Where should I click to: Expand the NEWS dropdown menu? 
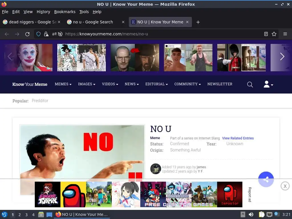tap(132, 84)
